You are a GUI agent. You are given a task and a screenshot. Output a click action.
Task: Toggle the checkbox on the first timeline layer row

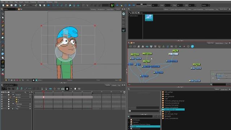[x=9, y=95]
